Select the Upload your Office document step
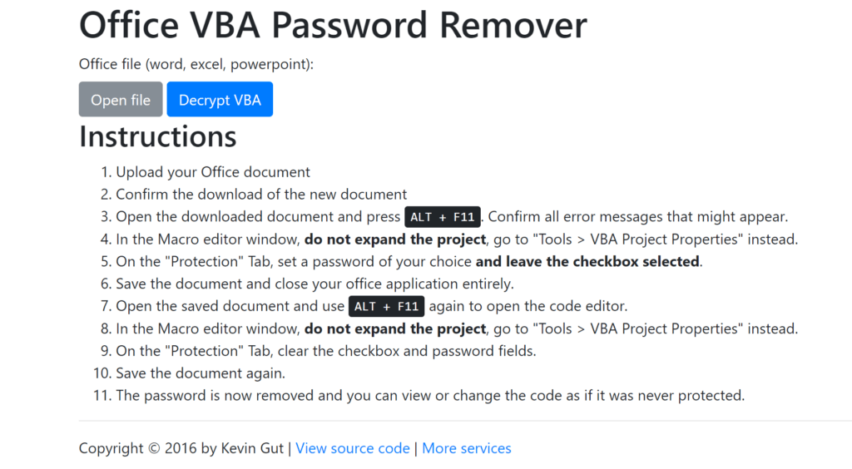This screenshot has height=469, width=852. coord(213,172)
